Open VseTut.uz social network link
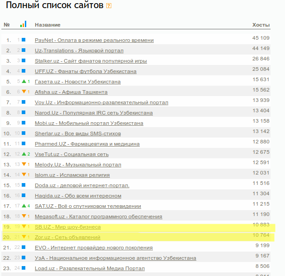 [71, 154]
